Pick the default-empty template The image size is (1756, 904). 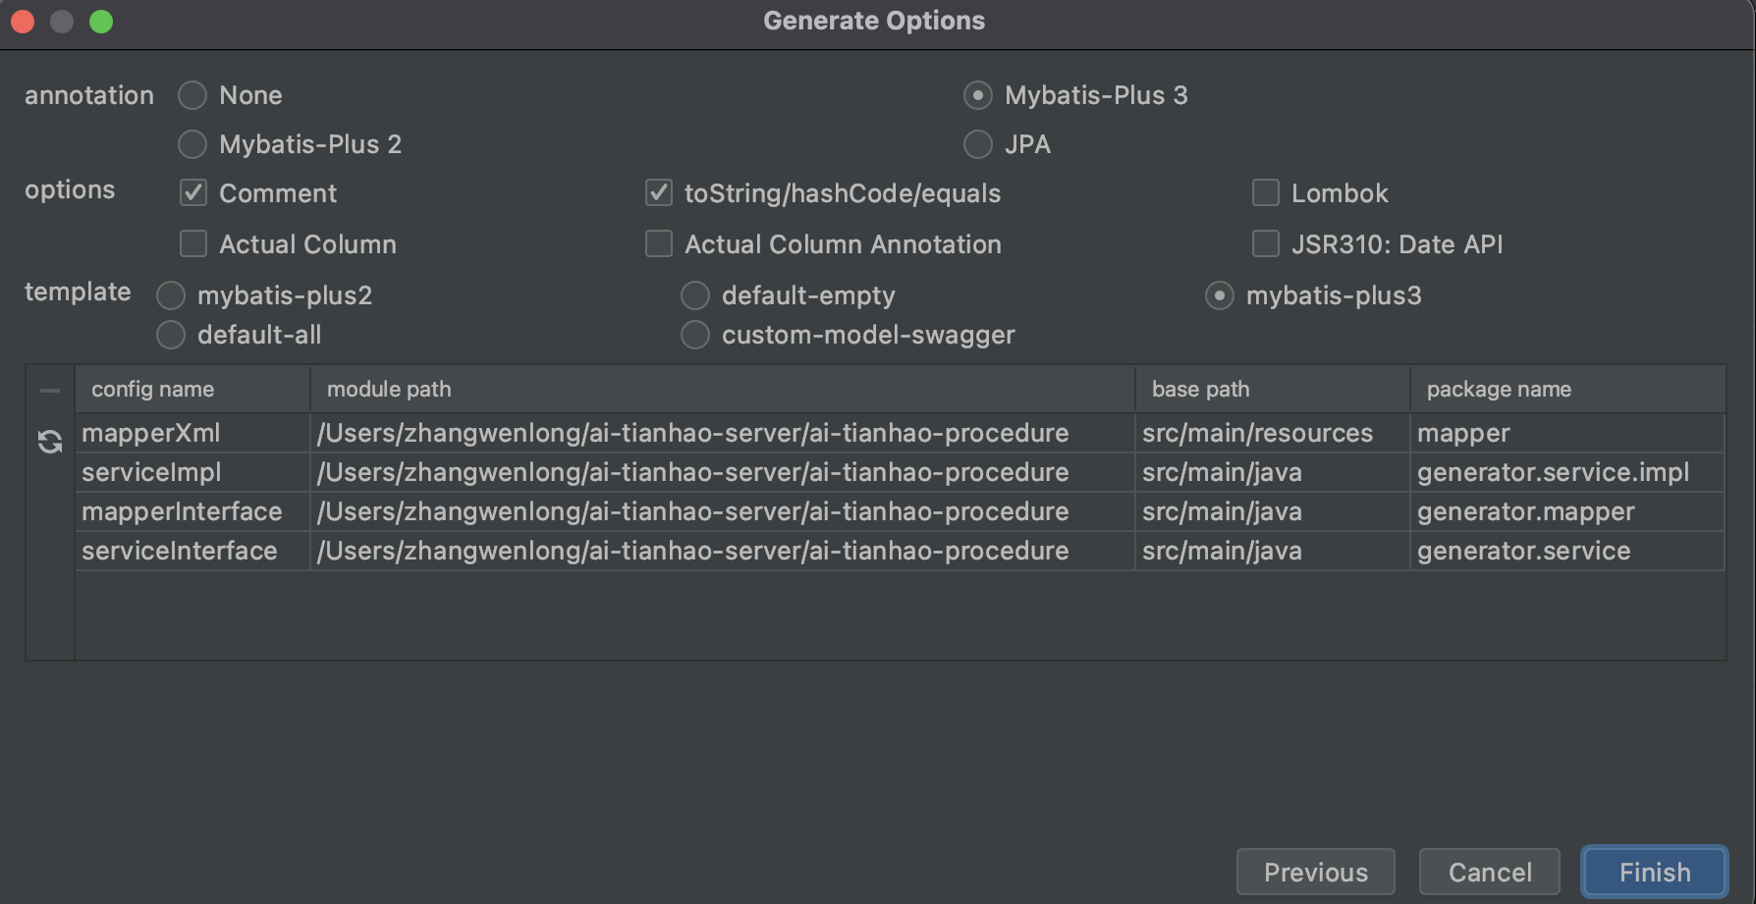pyautogui.click(x=695, y=295)
